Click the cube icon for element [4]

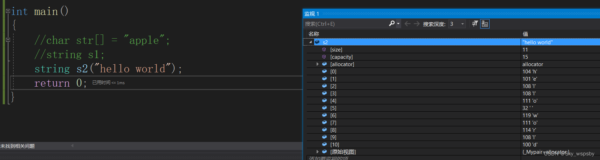(324, 101)
